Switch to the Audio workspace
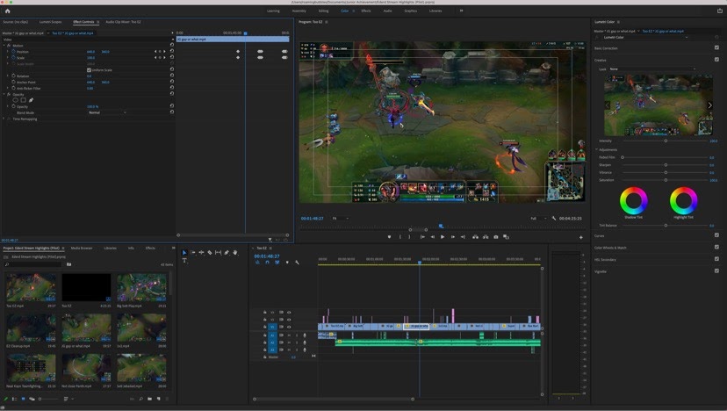 [x=387, y=11]
